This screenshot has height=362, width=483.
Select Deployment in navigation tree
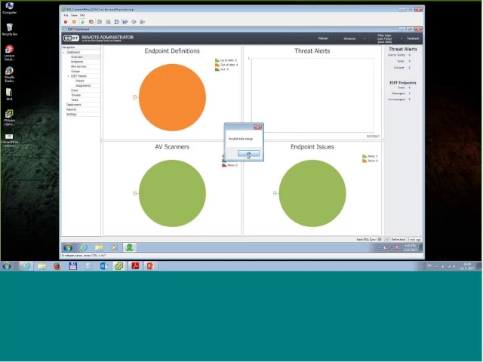(74, 105)
